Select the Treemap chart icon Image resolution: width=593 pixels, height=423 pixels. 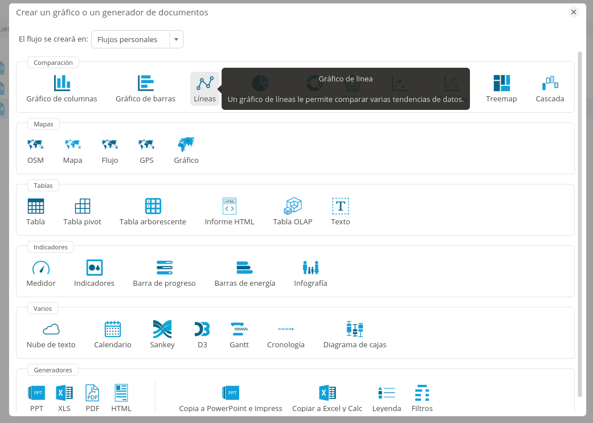tap(501, 84)
